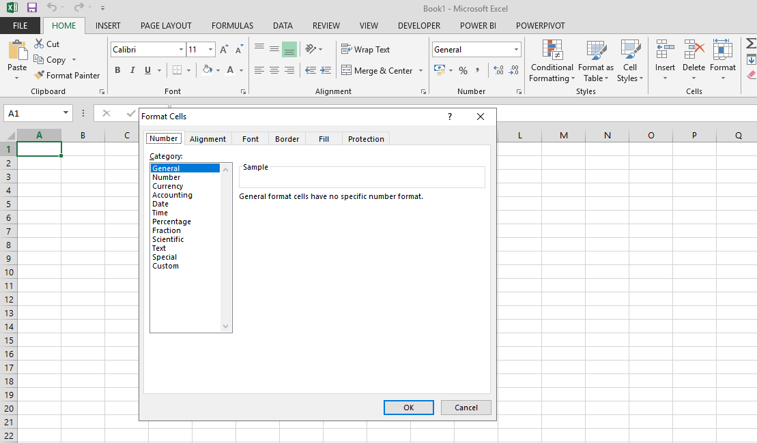This screenshot has height=443, width=757.
Task: Open Conditional Formatting menu
Action: (x=552, y=61)
